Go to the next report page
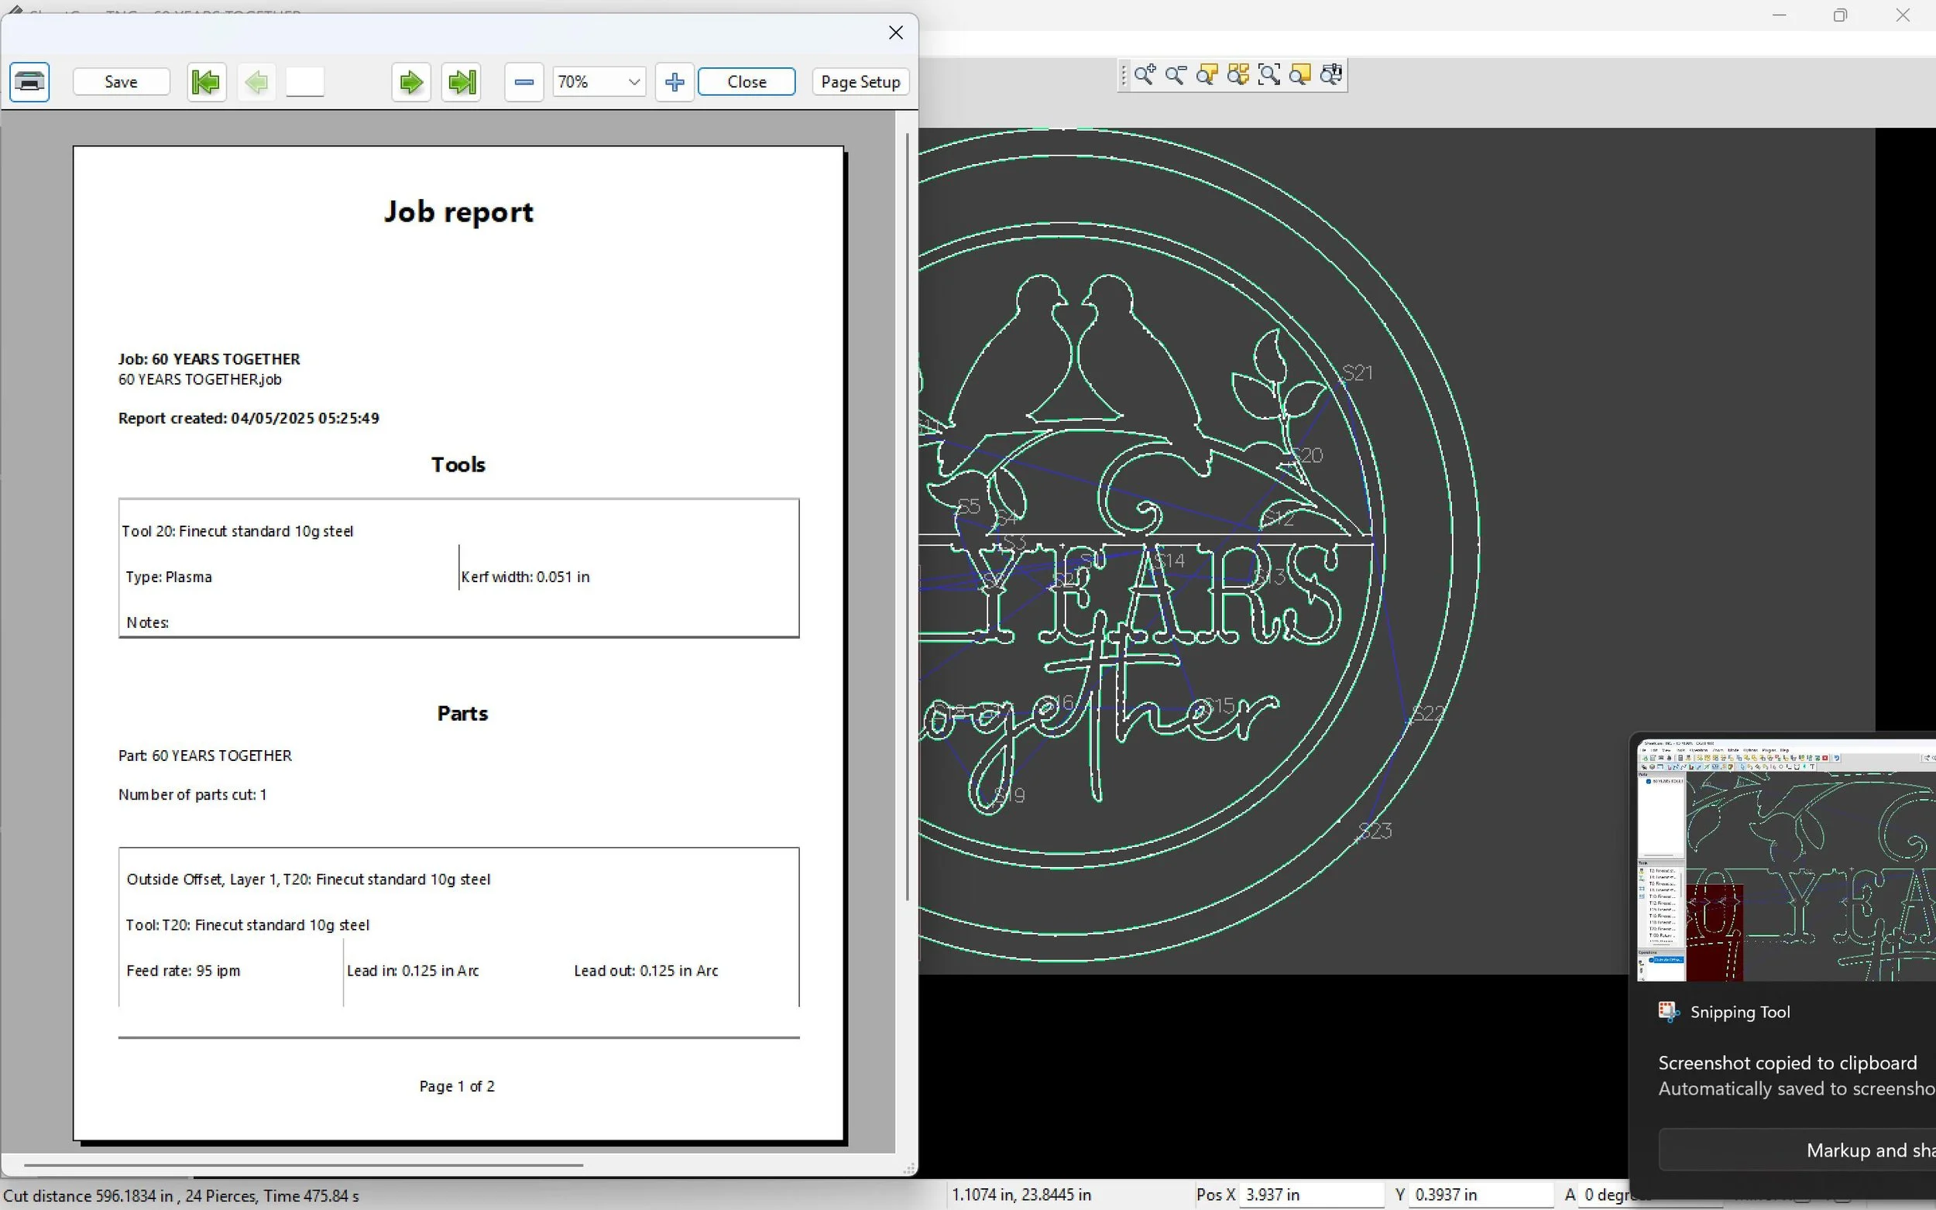Viewport: 1936px width, 1210px height. 410,81
